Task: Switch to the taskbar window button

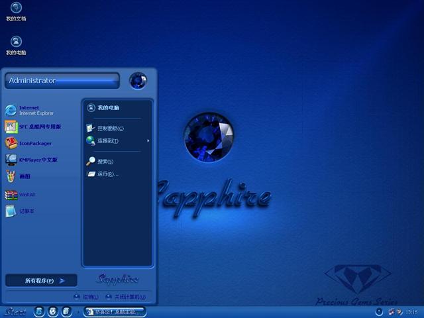Action: coord(115,312)
